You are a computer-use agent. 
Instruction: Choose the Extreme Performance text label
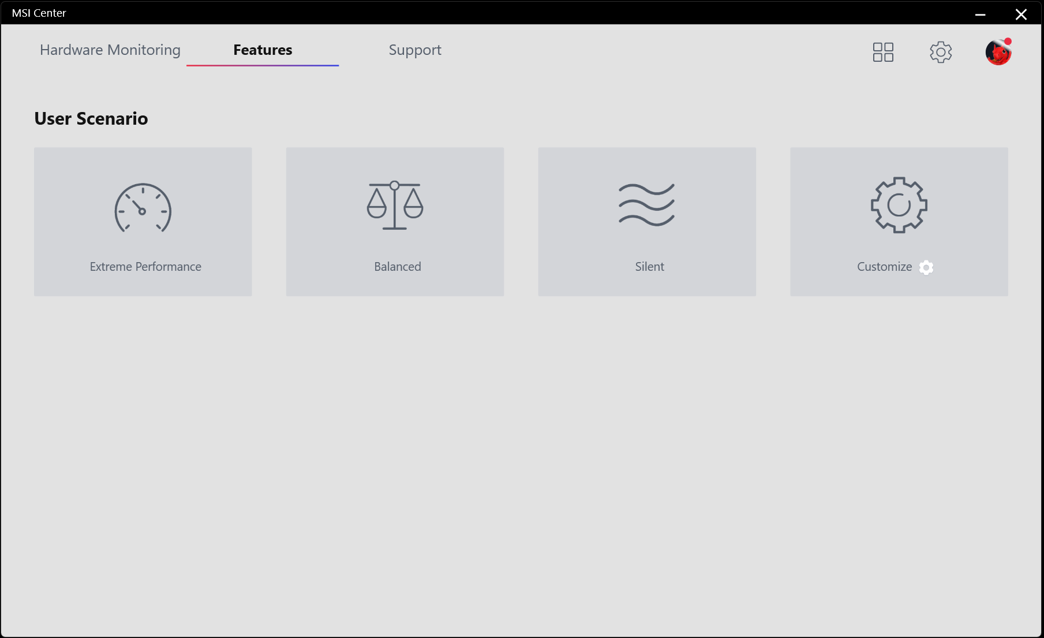click(145, 267)
